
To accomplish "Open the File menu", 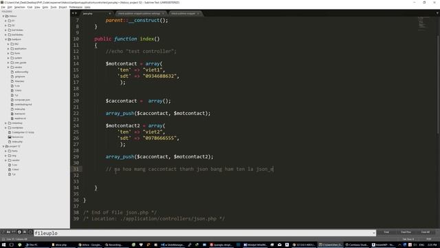I will tap(3, 7).
